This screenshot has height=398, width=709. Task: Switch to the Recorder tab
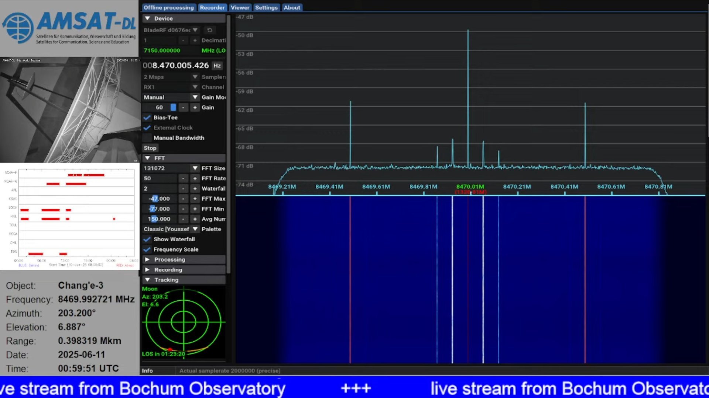(x=212, y=7)
